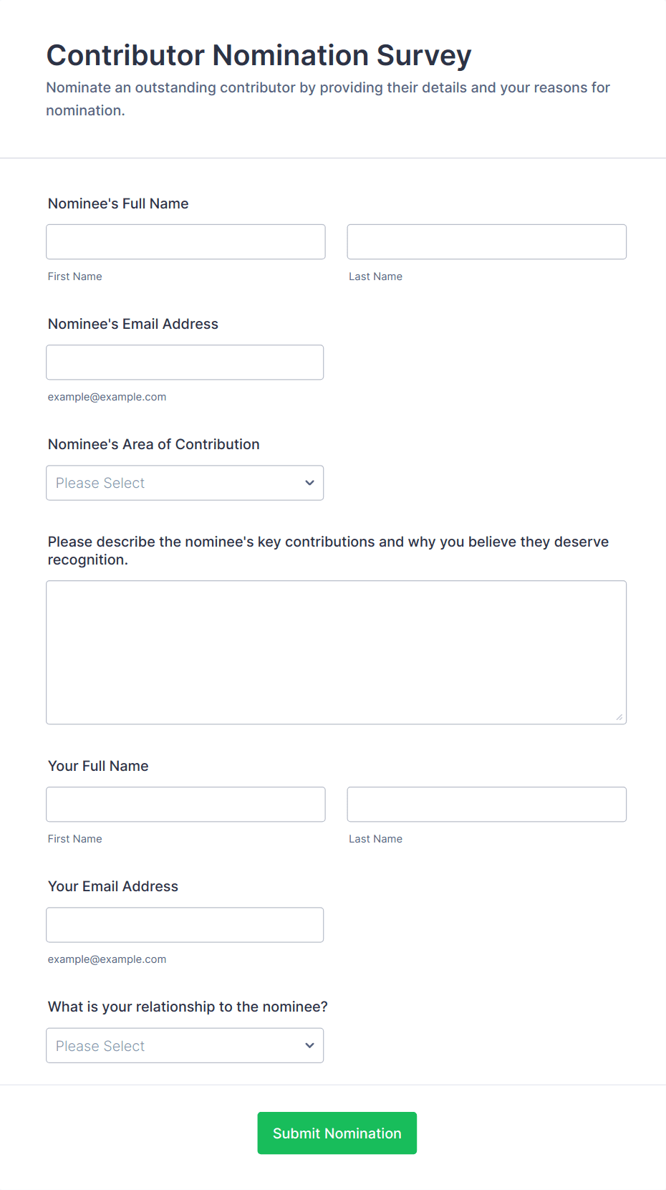The height and width of the screenshot is (1190, 666).
Task: Click the "Your Email Address" label
Action: point(113,886)
